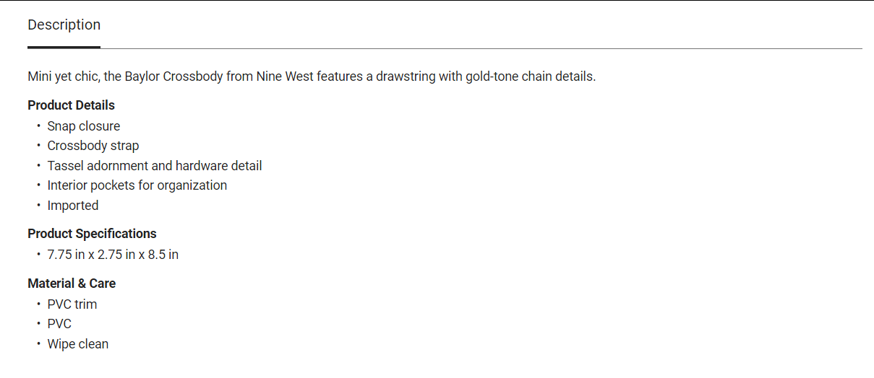Image resolution: width=874 pixels, height=378 pixels.
Task: Click the dark underline beneath Description tab
Action: [64, 48]
